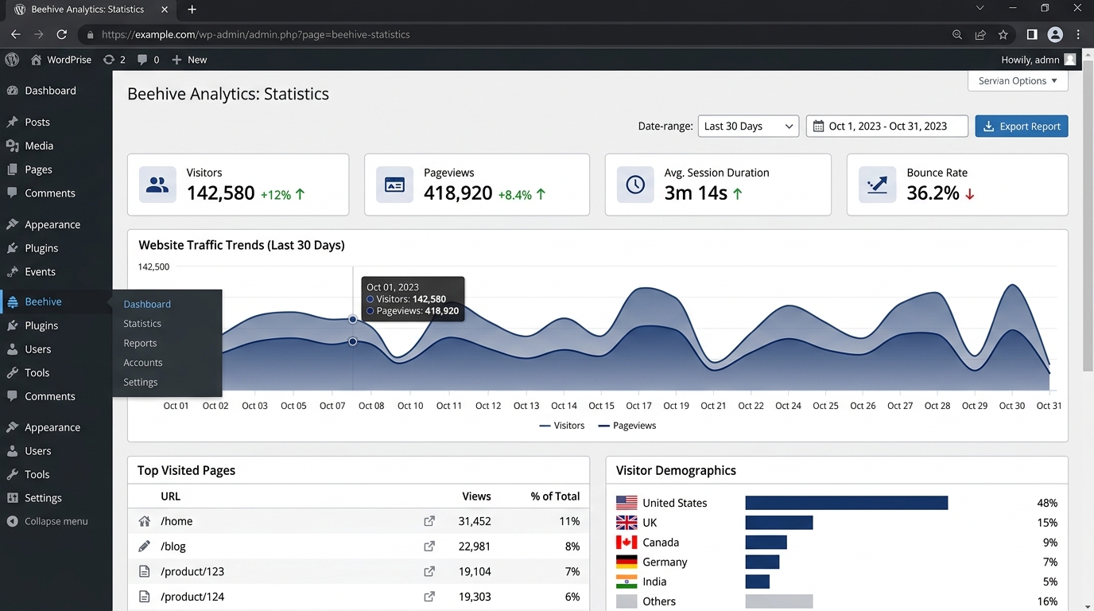Open the comments bubble showing 0
Screen dimensions: 1094x611
point(148,60)
